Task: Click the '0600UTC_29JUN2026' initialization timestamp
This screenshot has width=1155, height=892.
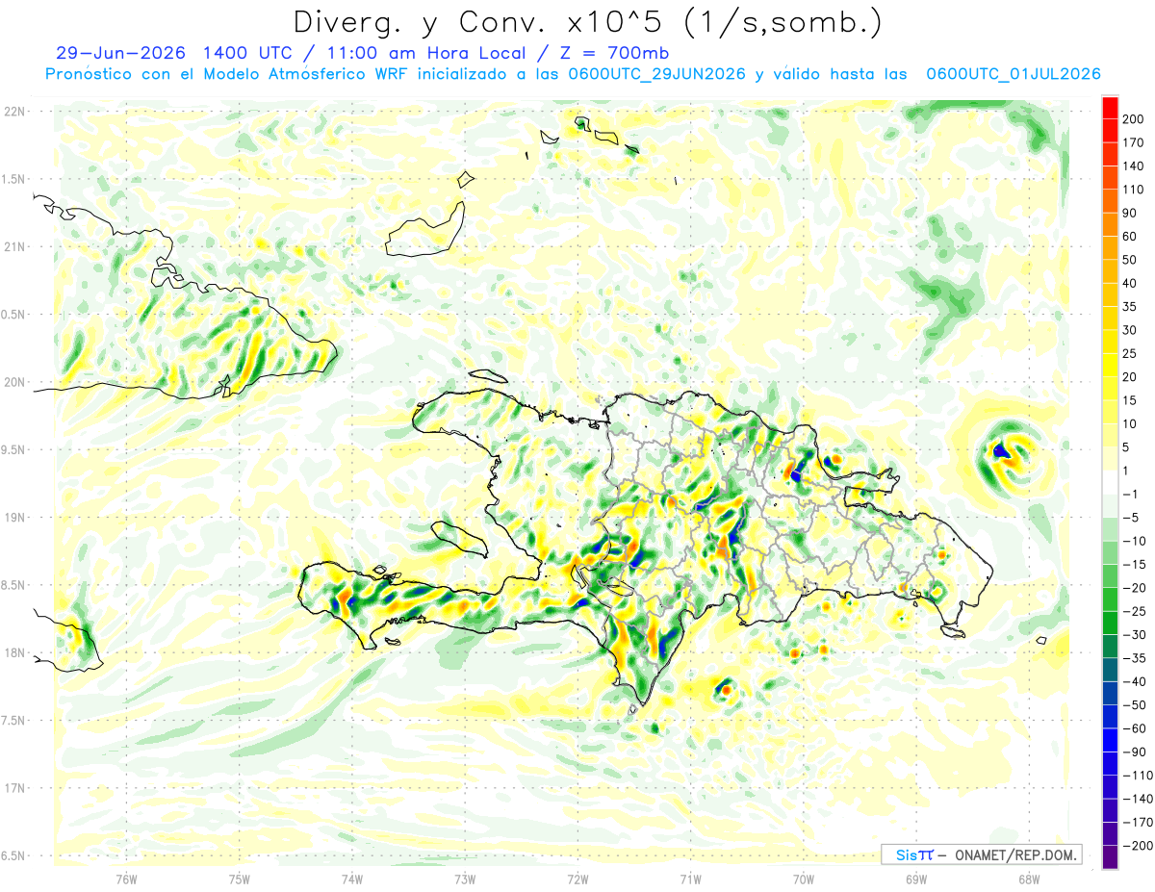Action: 657,74
